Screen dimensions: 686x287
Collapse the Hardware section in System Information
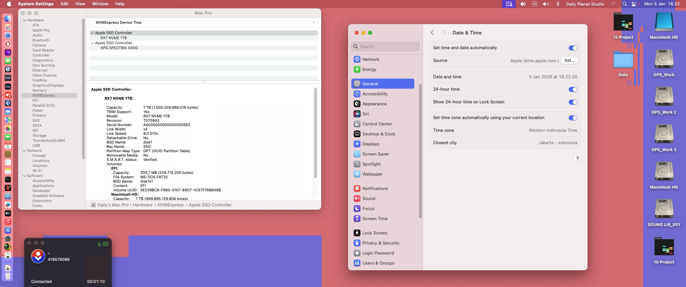pos(24,20)
